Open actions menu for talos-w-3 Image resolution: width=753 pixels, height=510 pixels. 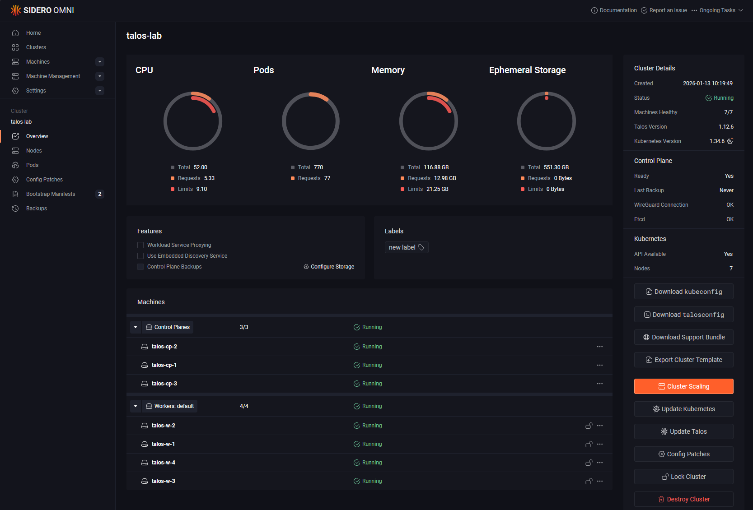(x=600, y=481)
